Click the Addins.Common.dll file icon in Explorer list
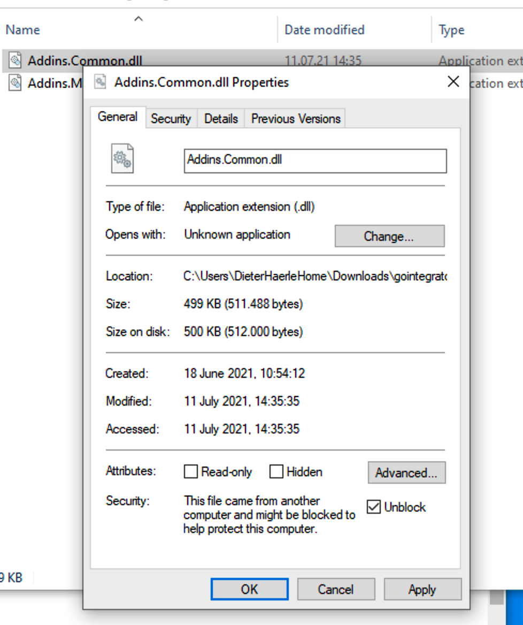The height and width of the screenshot is (625, 523). coord(15,60)
